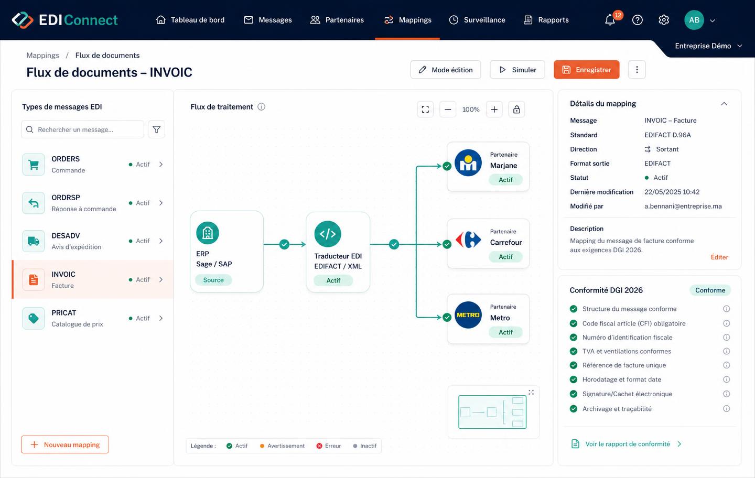755x478 pixels.
Task: Click the Conforme status badge
Action: click(710, 290)
